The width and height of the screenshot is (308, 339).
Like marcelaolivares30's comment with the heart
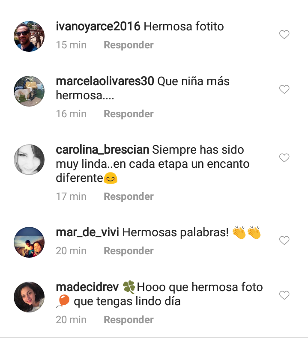point(284,89)
